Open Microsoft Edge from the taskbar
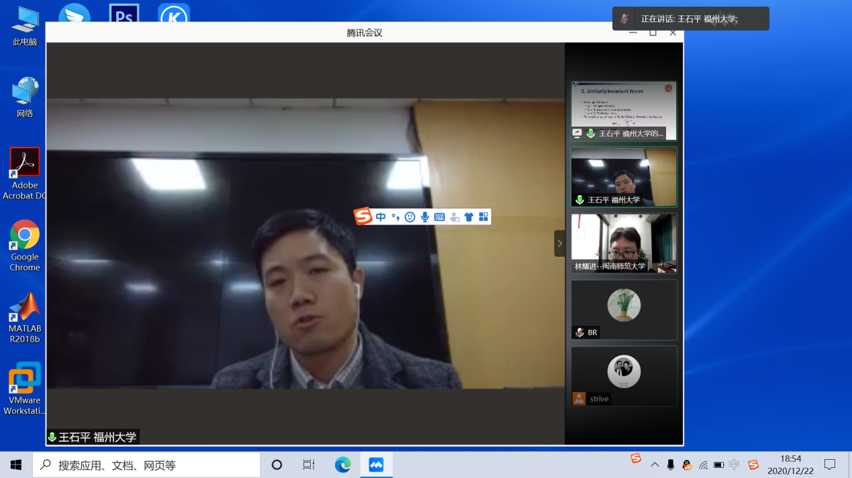The image size is (852, 478). 343,465
